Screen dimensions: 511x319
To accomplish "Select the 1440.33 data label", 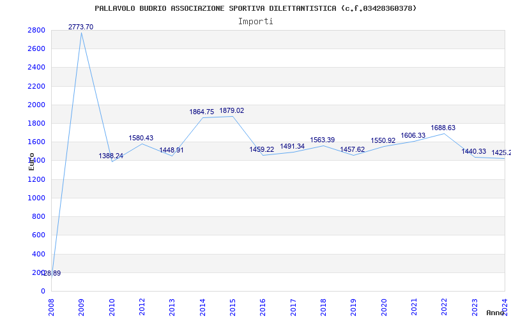I will [473, 151].
